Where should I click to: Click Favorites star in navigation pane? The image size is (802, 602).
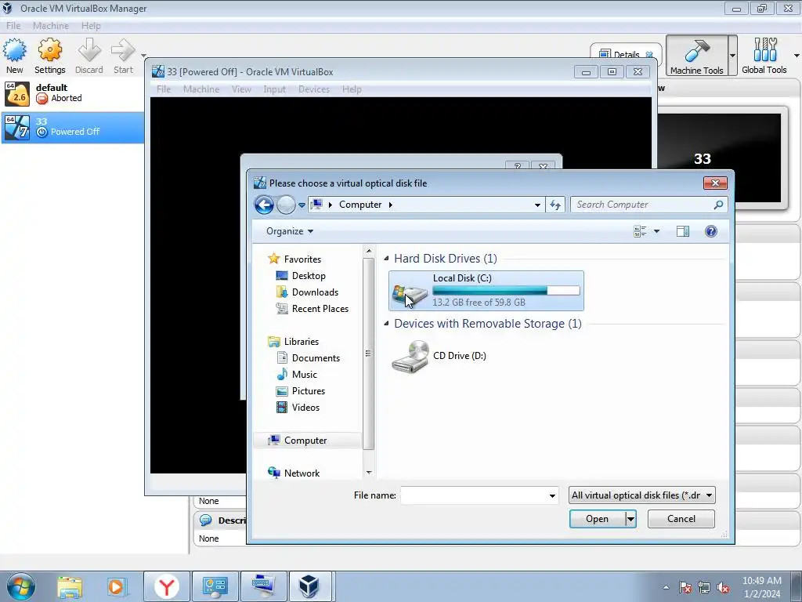pos(273,259)
